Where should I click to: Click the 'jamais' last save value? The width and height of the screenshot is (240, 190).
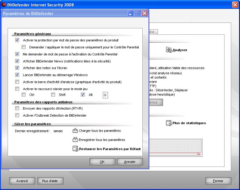click(x=58, y=131)
